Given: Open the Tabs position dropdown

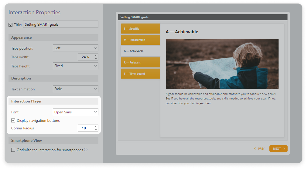Looking at the screenshot, I should point(75,48).
